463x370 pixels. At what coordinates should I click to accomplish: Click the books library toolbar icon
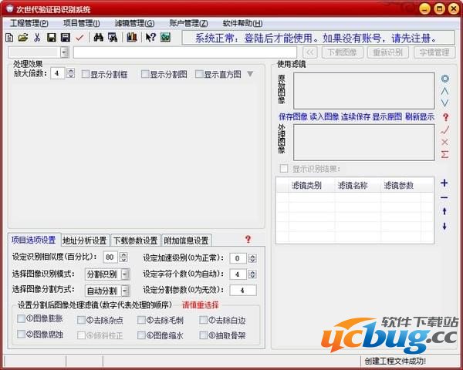click(x=132, y=38)
